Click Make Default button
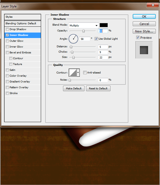Image resolution: width=160 pixels, height=185 pixels. pos(74,89)
